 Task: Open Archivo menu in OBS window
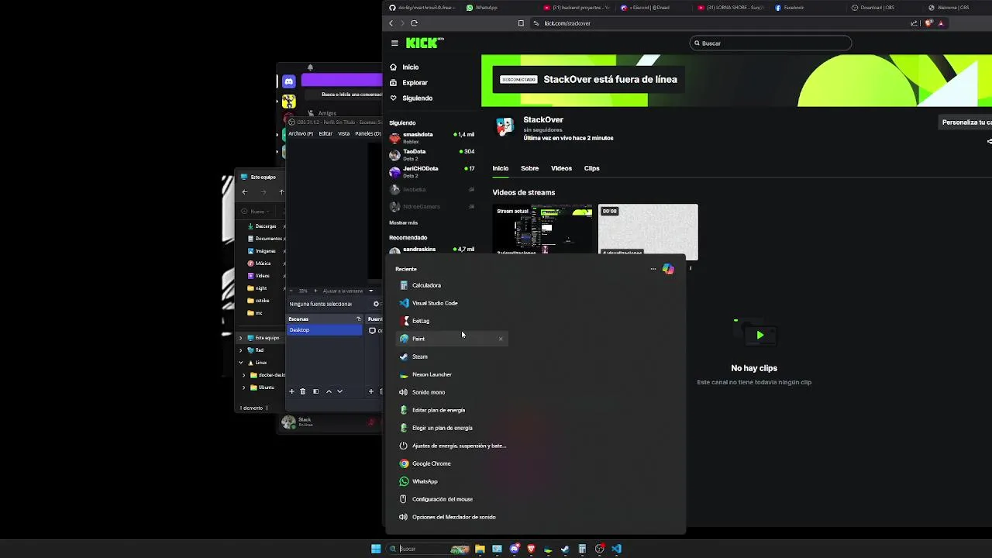pyautogui.click(x=301, y=134)
